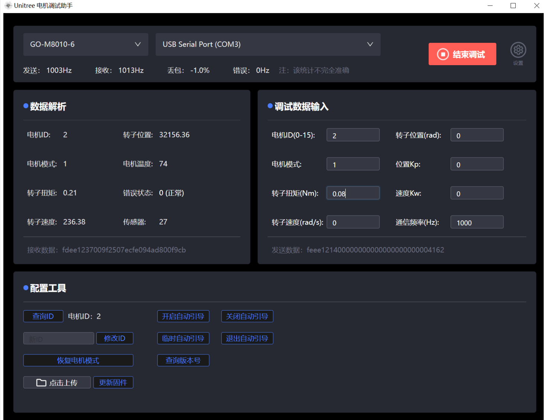Click the 通信频率(Hz) input field
The image size is (544, 420).
click(x=477, y=222)
